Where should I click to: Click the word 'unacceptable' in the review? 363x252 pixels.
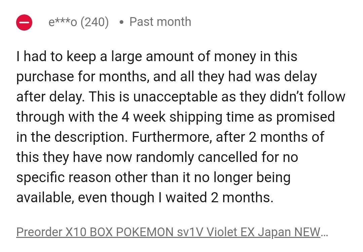click(175, 97)
